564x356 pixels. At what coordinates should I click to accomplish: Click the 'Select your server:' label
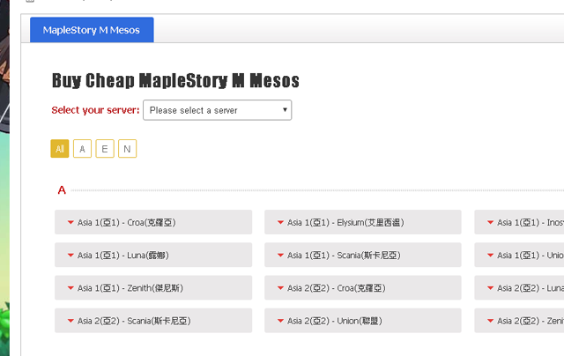click(x=95, y=110)
